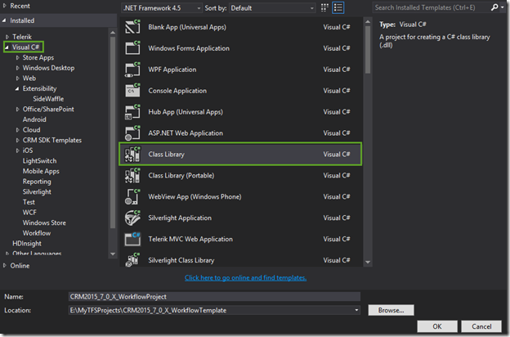Select the LightSwitch category
510x337 pixels.
pos(39,161)
